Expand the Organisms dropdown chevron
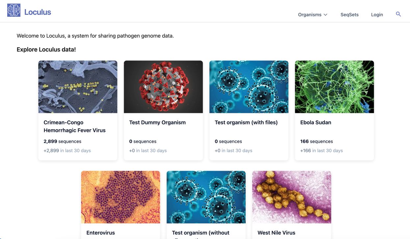Screen dimensions: 410x239 click(325, 15)
